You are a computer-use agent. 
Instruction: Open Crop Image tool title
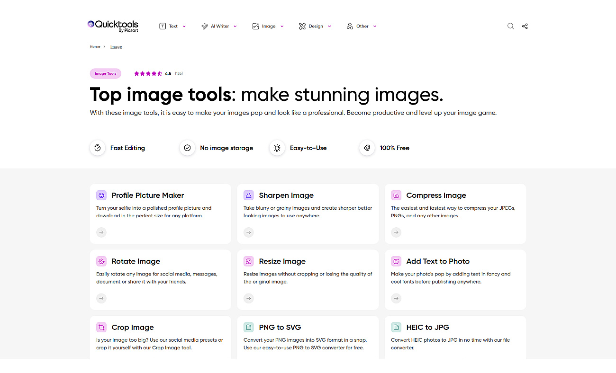[133, 327]
